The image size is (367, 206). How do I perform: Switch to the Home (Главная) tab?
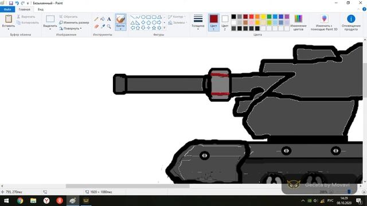coord(24,9)
